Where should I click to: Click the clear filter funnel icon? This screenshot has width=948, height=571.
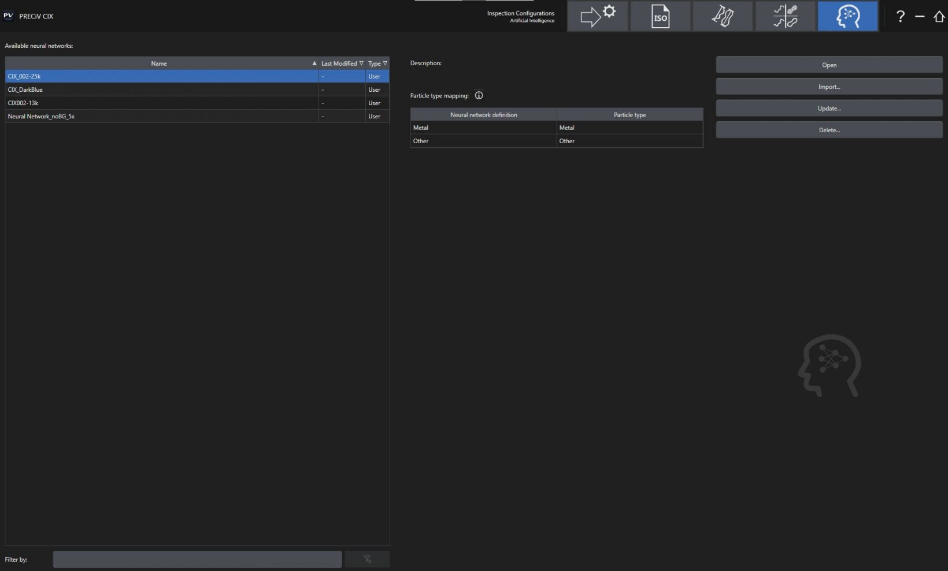coord(367,559)
